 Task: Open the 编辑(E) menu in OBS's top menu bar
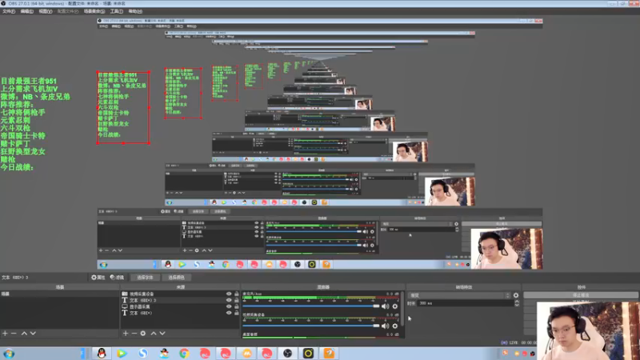[26, 11]
